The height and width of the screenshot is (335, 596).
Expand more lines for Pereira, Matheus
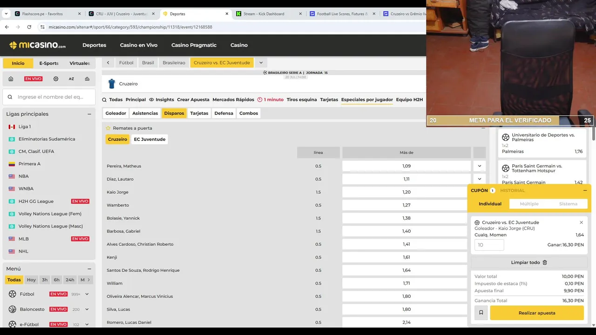pos(479,166)
